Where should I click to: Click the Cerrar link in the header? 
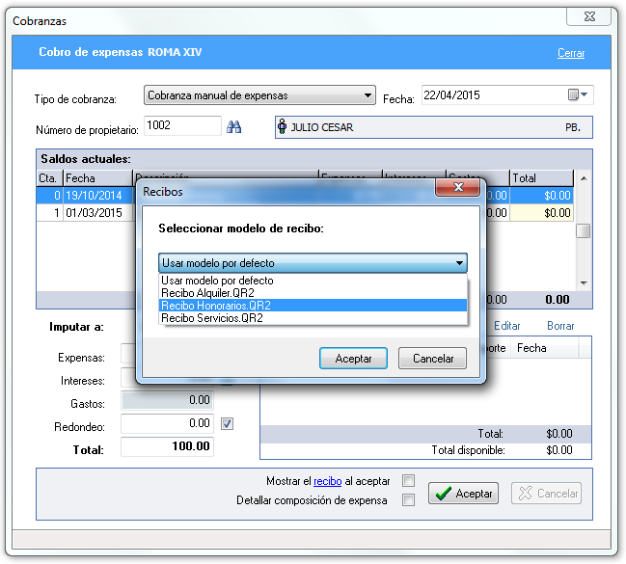click(570, 53)
